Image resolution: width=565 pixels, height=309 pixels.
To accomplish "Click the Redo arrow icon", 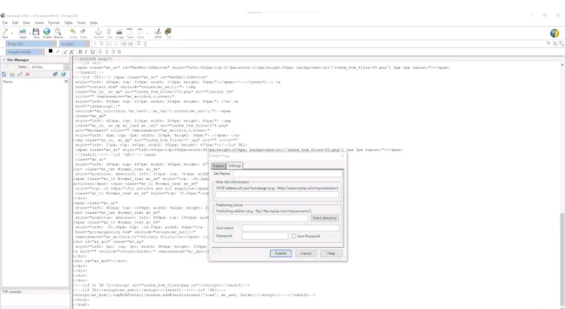I will pyautogui.click(x=83, y=32).
